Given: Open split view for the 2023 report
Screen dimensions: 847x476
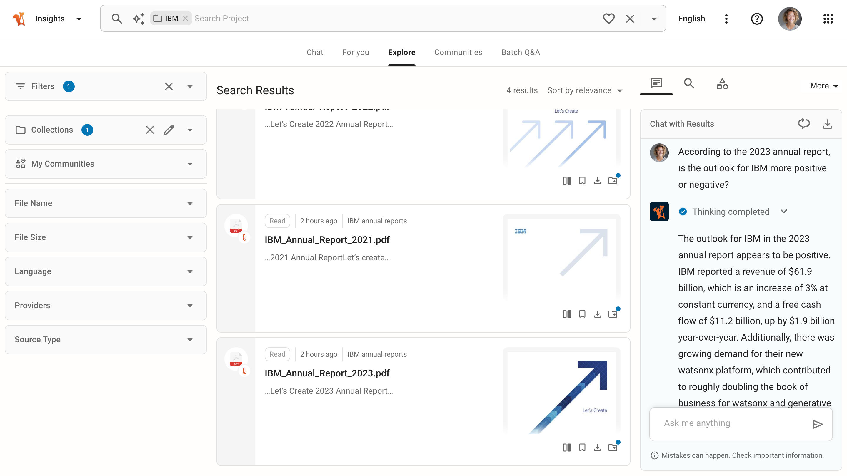Looking at the screenshot, I should (567, 447).
